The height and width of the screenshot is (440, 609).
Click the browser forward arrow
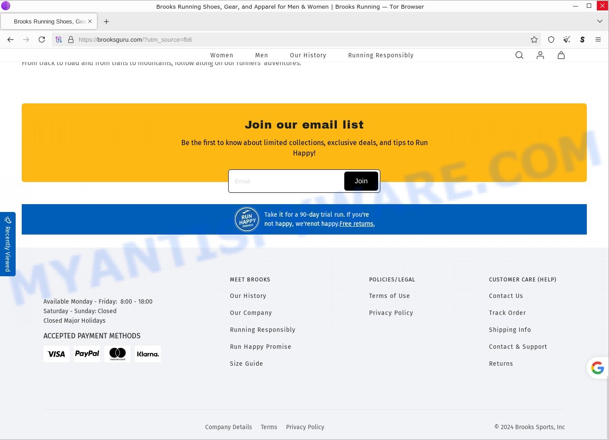pyautogui.click(x=26, y=40)
